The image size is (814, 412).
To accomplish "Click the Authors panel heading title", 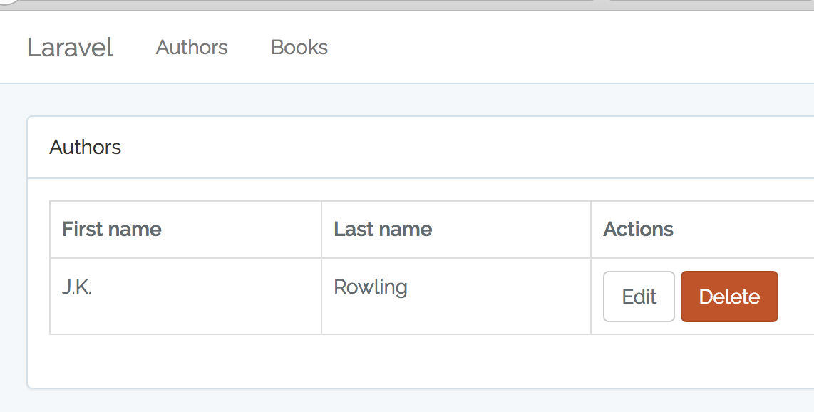I will pos(86,148).
